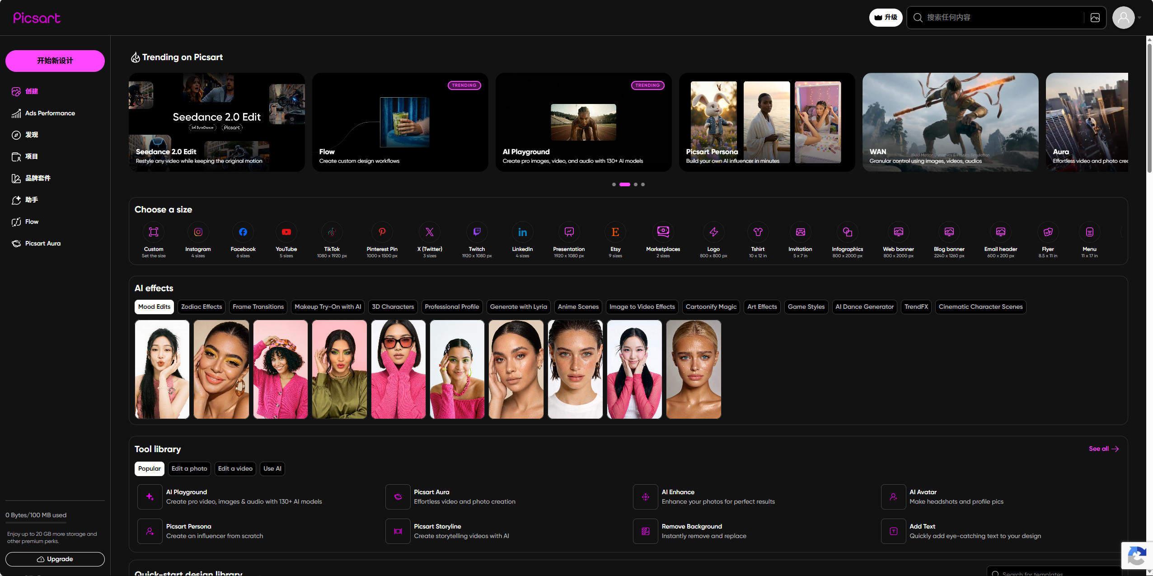1153x576 pixels.
Task: Select the Makeup Try-On with AI tab
Action: pos(328,307)
